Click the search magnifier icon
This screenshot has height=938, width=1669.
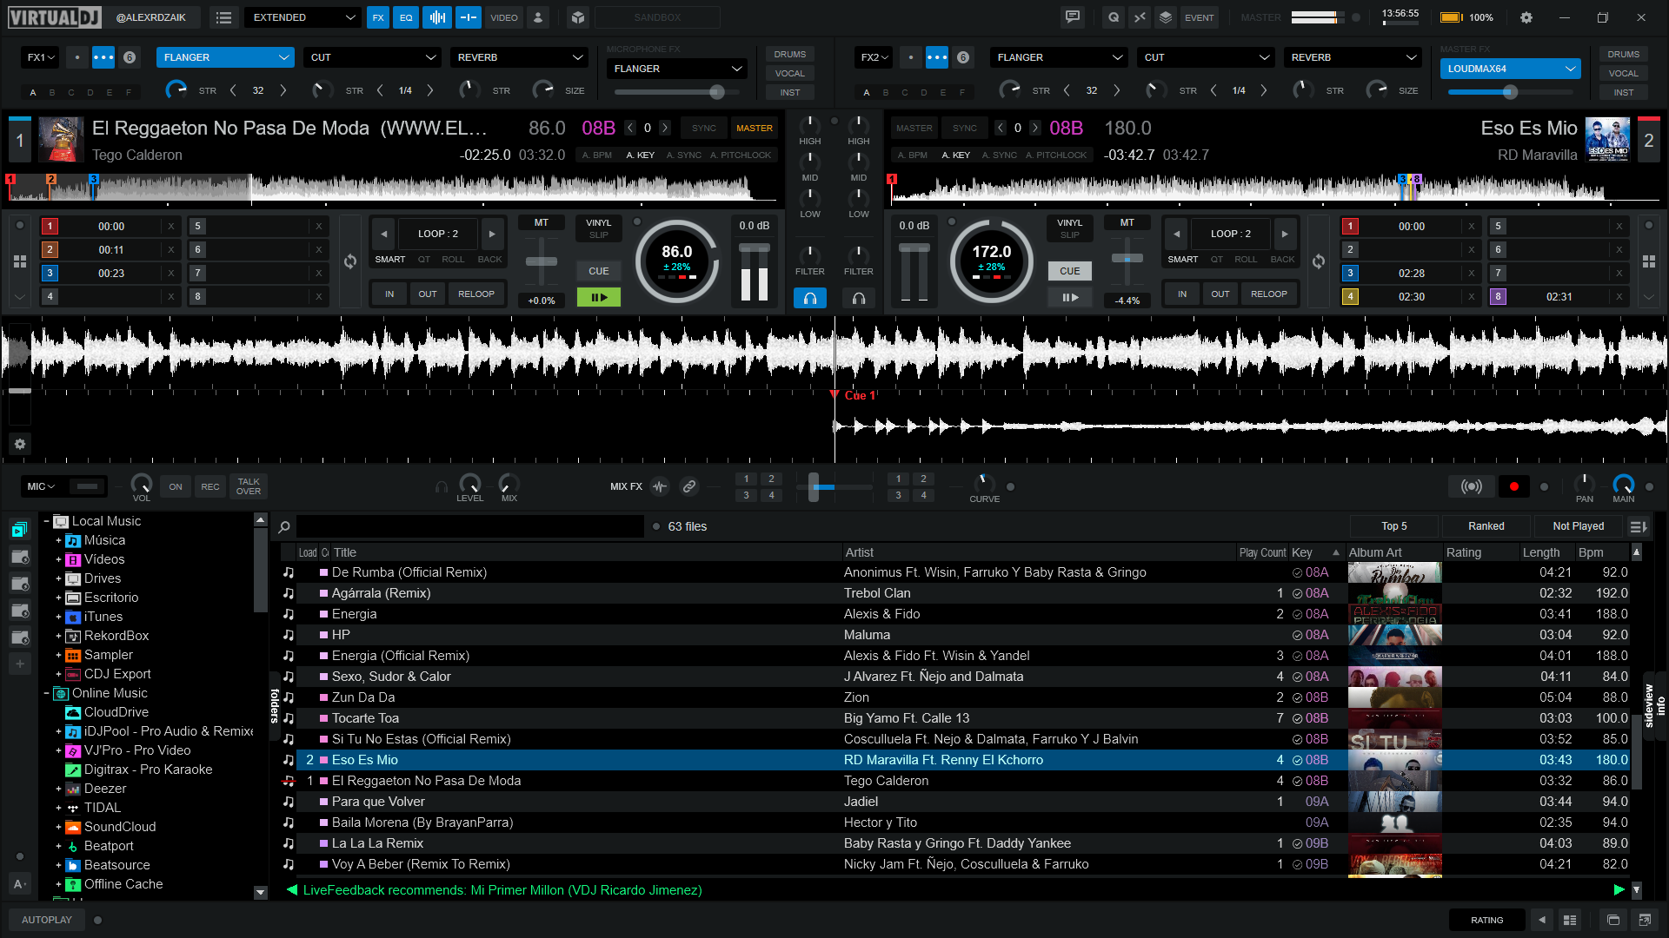pyautogui.click(x=284, y=526)
